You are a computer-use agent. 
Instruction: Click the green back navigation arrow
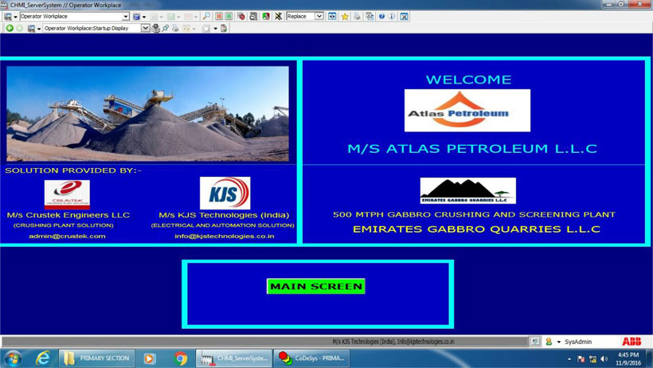(10, 29)
